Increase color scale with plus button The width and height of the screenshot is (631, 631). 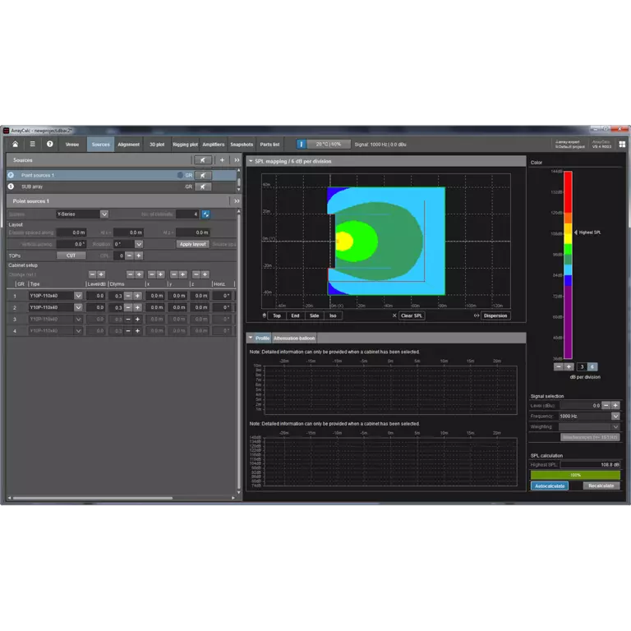pos(569,366)
